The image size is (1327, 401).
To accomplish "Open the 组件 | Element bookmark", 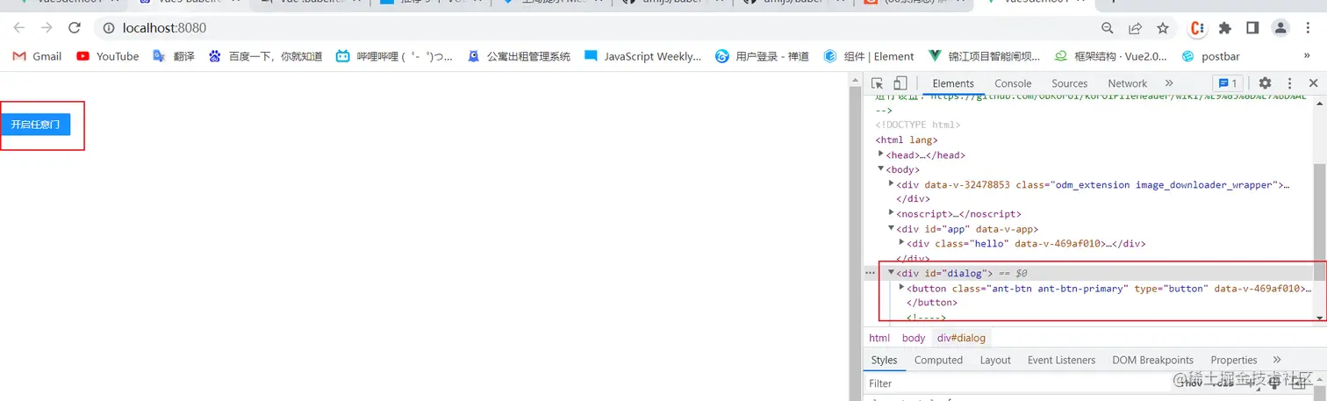I will 869,56.
